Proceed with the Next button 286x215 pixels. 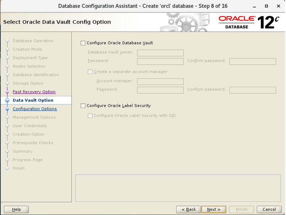[214, 209]
